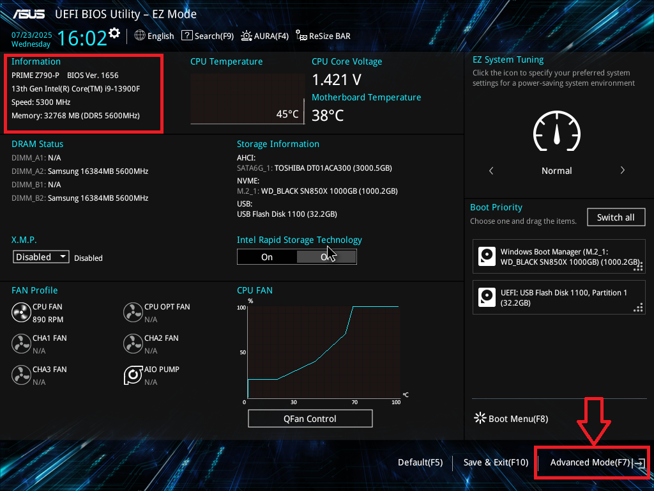The width and height of the screenshot is (654, 491).
Task: Click the Advanced Mode exit arrow icon
Action: [x=639, y=463]
